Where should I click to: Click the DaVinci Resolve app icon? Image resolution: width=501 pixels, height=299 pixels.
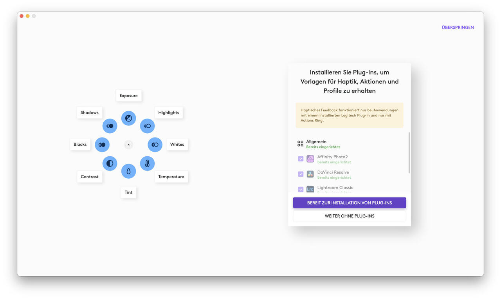pos(310,174)
